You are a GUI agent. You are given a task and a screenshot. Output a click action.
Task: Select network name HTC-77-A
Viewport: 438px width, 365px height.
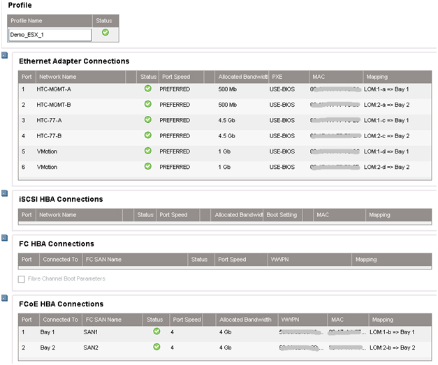(49, 121)
